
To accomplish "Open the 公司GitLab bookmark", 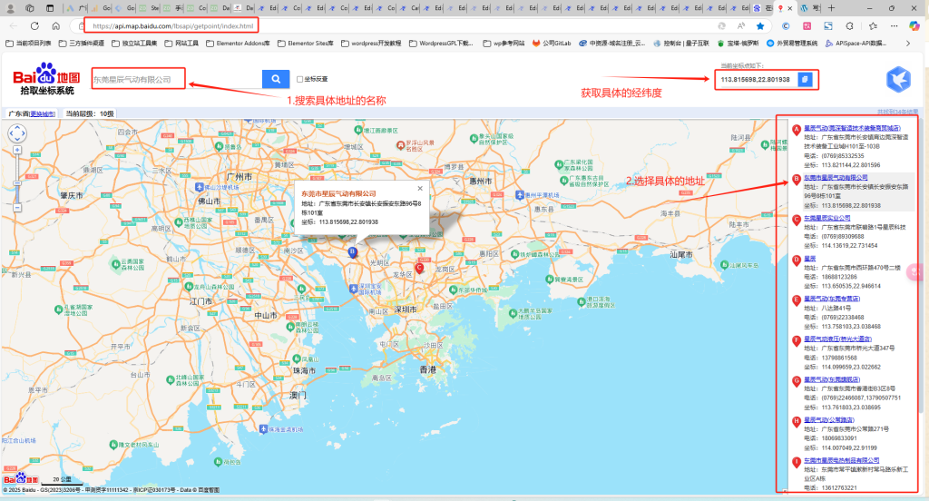I will point(552,44).
